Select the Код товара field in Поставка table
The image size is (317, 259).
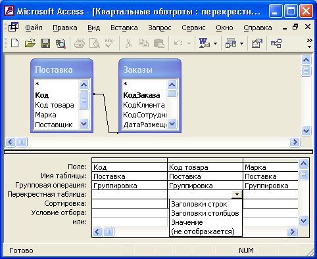click(x=55, y=105)
